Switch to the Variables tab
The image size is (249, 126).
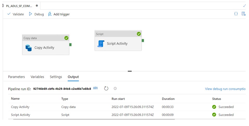[37, 77]
